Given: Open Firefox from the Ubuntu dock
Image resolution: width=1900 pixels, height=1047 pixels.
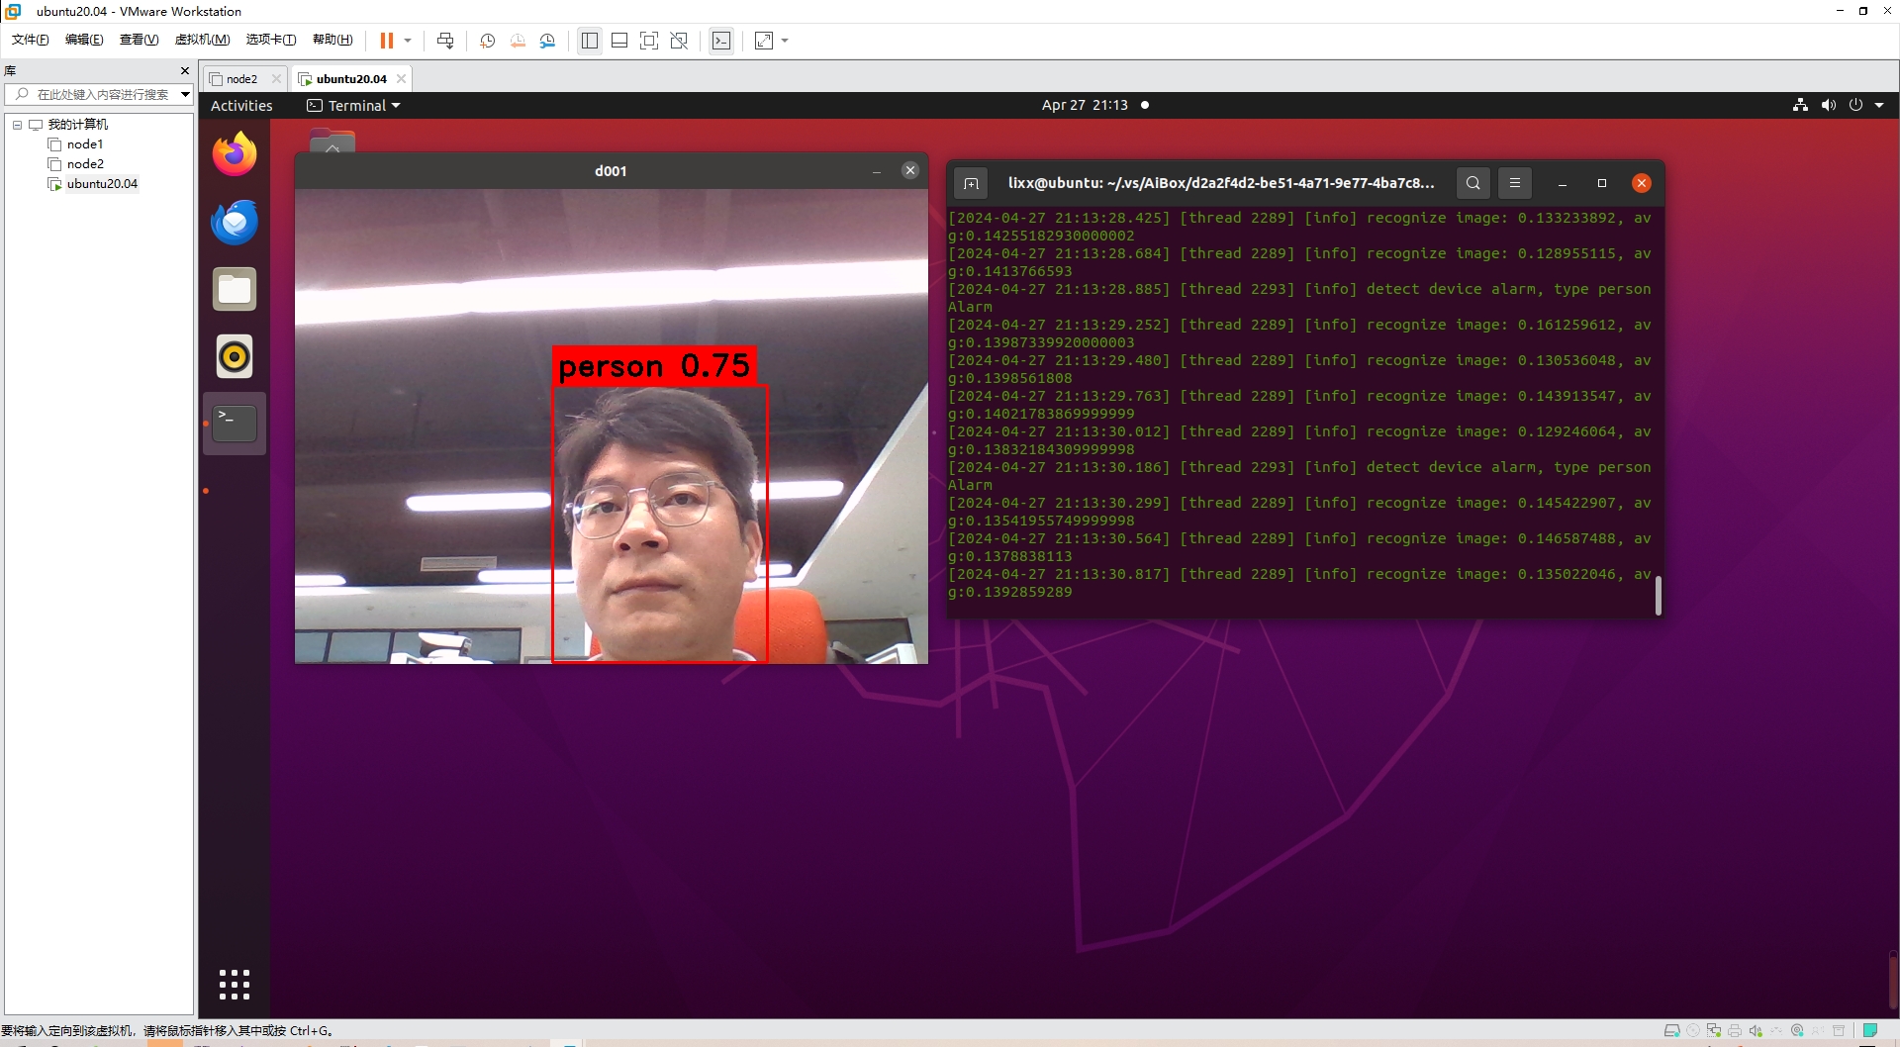Looking at the screenshot, I should (235, 155).
